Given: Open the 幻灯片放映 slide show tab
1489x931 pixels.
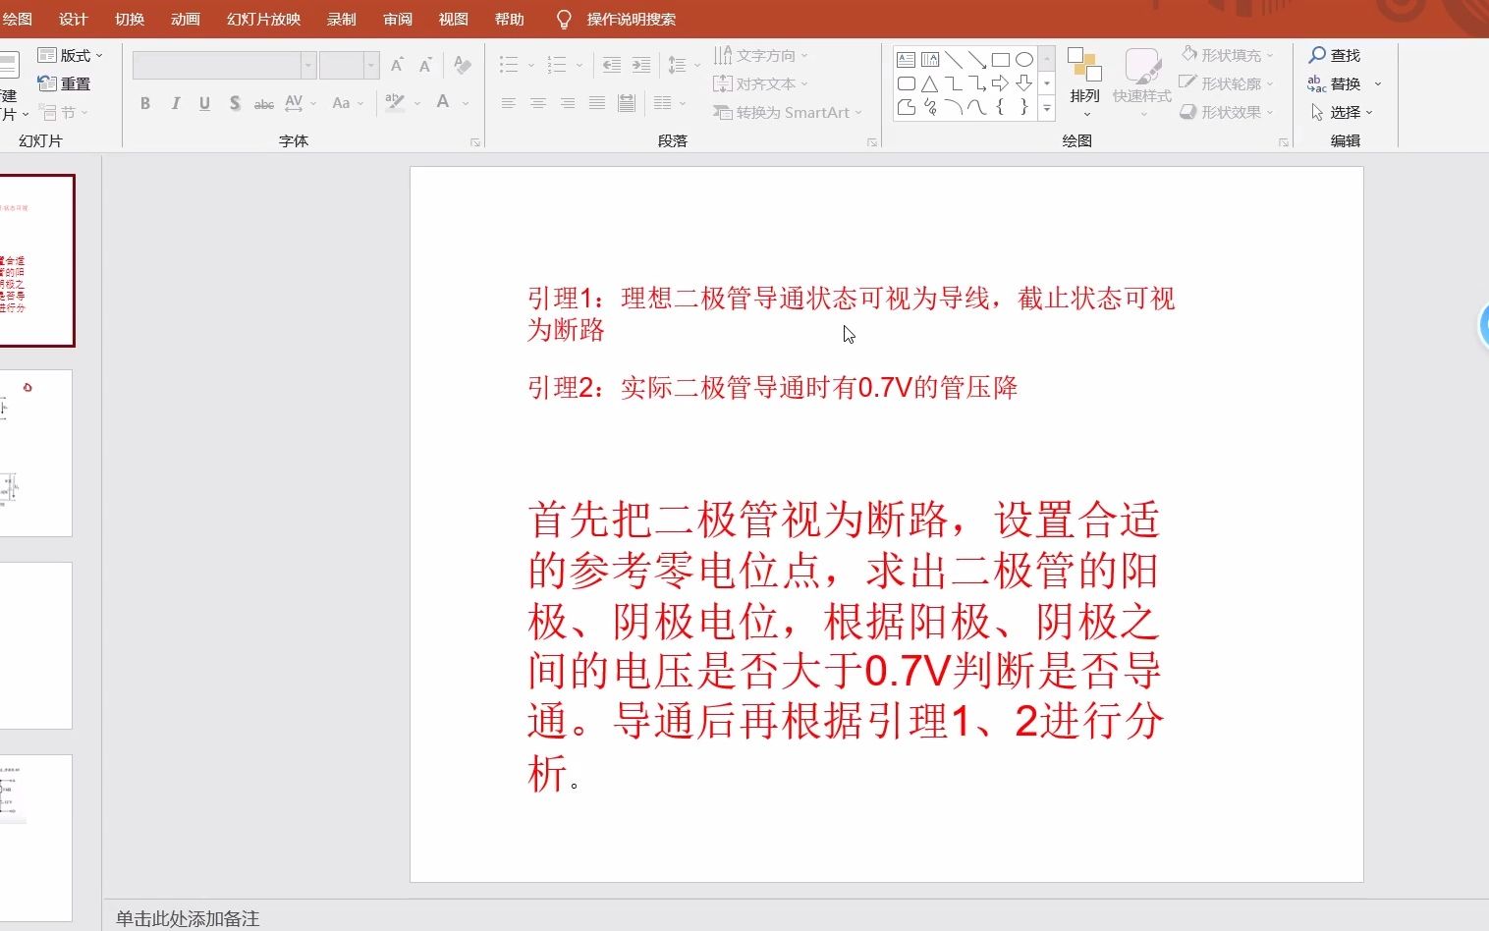Looking at the screenshot, I should click(263, 19).
